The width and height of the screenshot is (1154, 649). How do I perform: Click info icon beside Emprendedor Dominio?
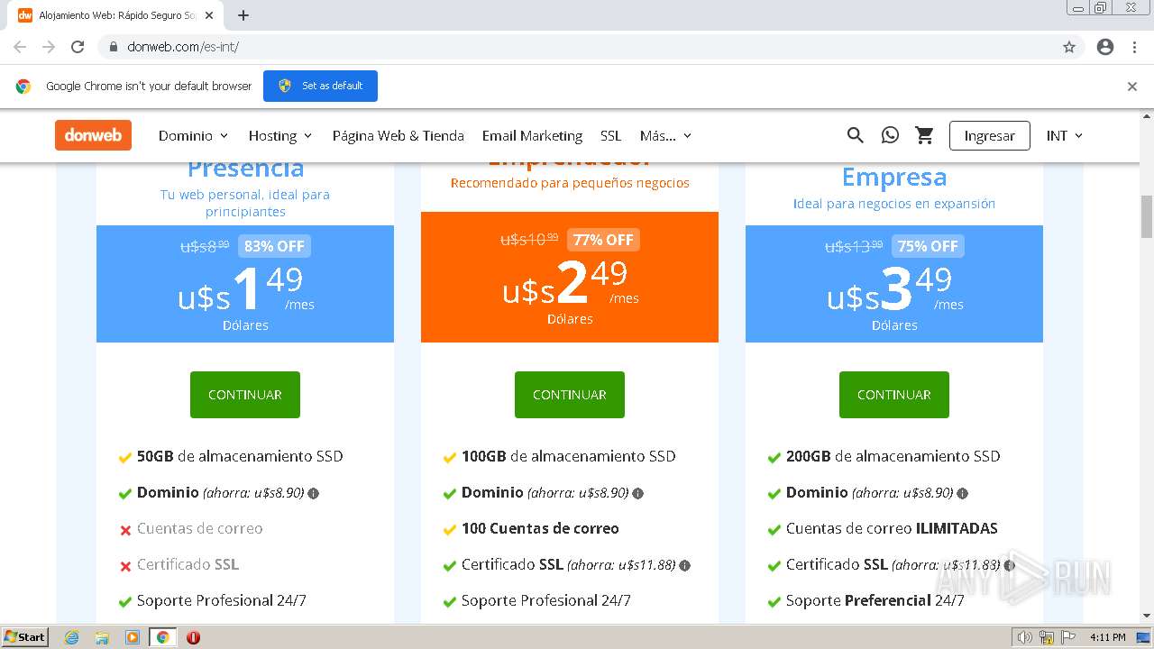(x=637, y=493)
